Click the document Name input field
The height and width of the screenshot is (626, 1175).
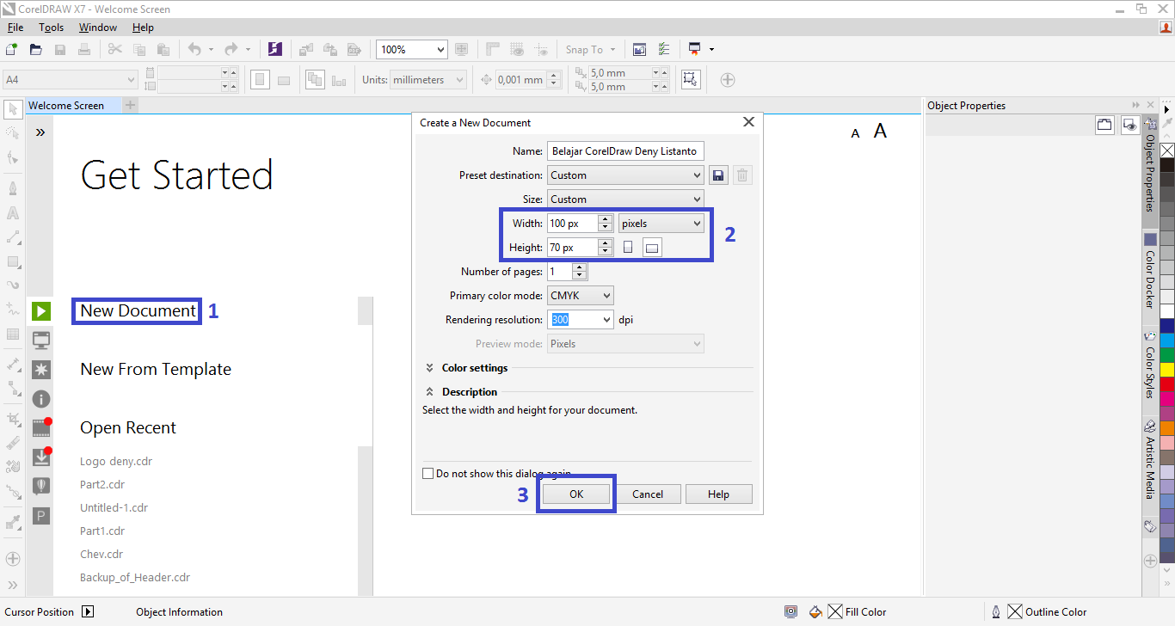[x=625, y=151]
